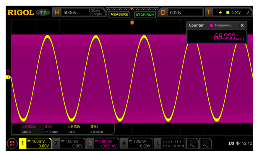Screen dimensions: 258x154
Task: Toggle channel 2 on
Action: tap(69, 143)
